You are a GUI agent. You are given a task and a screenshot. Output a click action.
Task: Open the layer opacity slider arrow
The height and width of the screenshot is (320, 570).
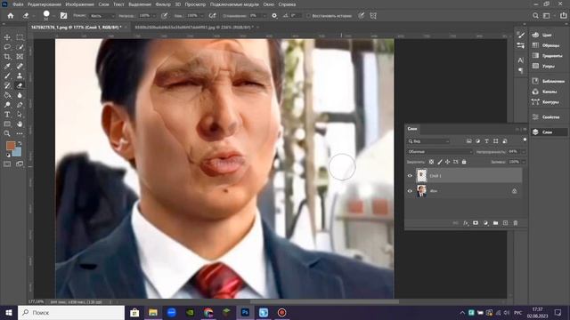click(x=524, y=152)
